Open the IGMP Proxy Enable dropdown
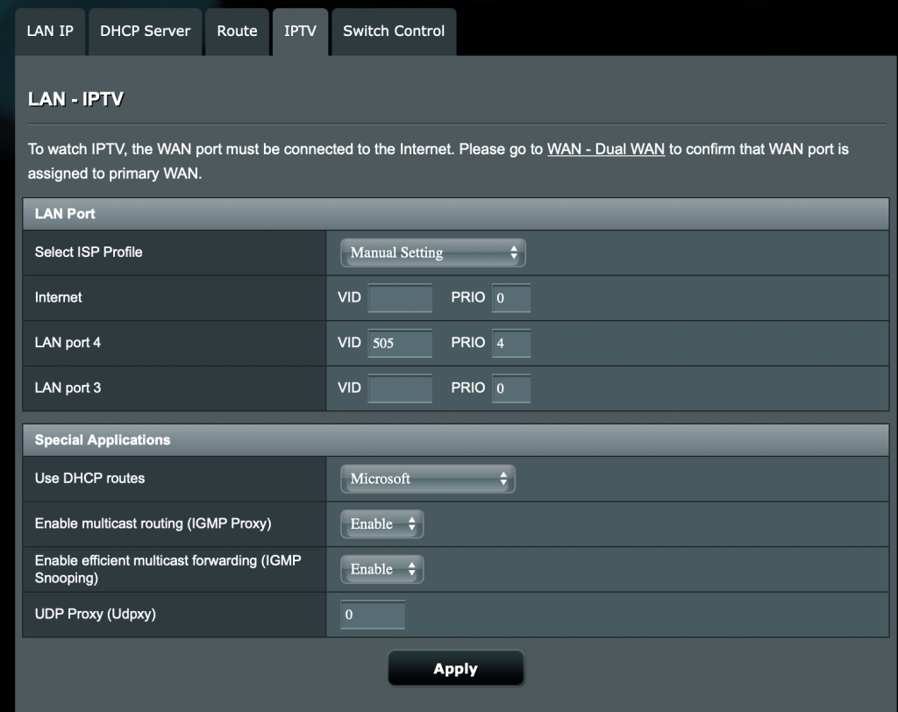This screenshot has height=712, width=898. click(x=381, y=524)
